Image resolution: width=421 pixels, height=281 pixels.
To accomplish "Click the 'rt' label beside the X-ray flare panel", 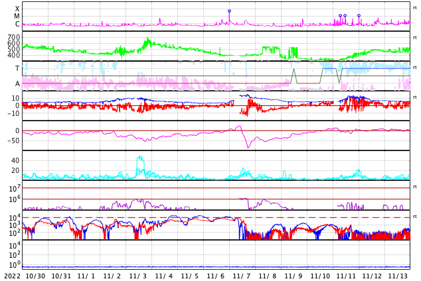I will [x=414, y=8].
